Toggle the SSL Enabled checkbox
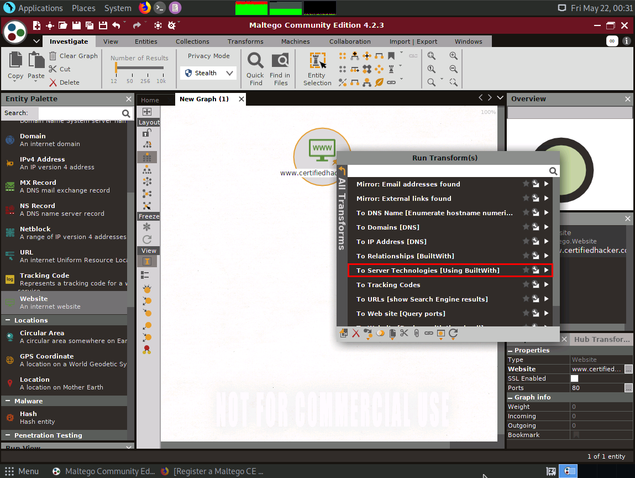 574,378
